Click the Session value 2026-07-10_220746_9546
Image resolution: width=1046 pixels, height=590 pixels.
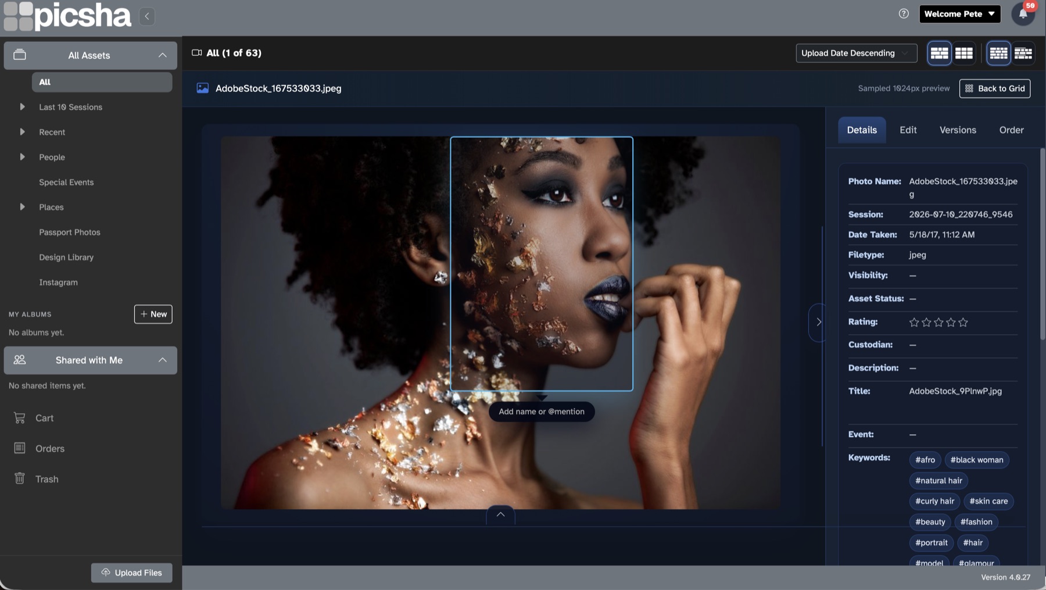[x=961, y=214]
